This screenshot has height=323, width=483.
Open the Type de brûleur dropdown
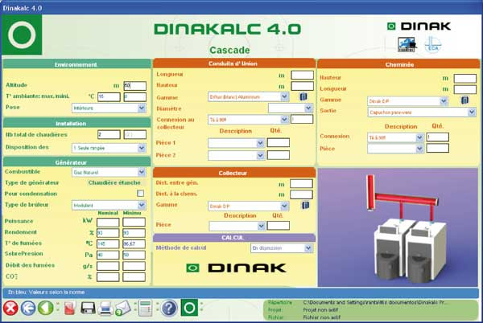(109, 205)
